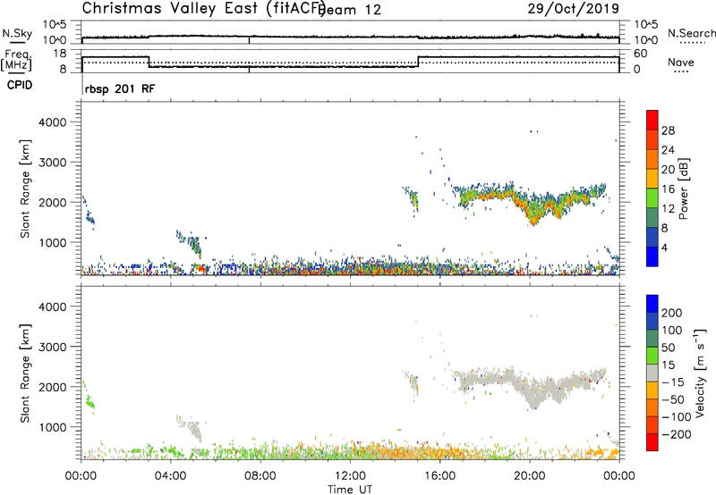Click the blue bottom of the power color bar
Screen dimensions: 716x495
point(652,256)
